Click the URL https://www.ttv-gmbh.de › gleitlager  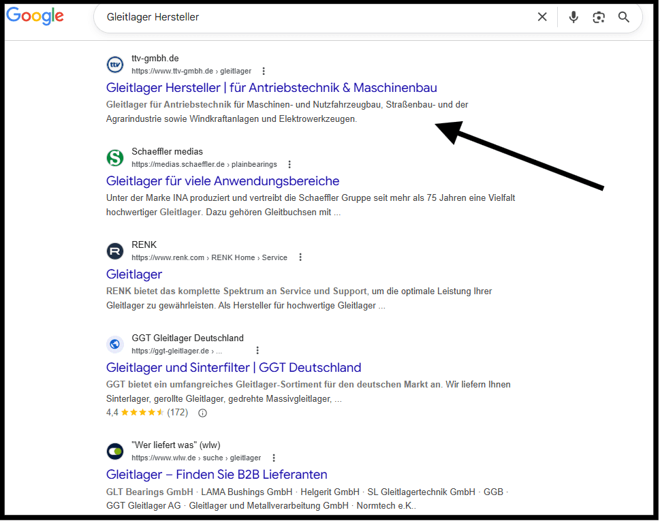click(191, 71)
